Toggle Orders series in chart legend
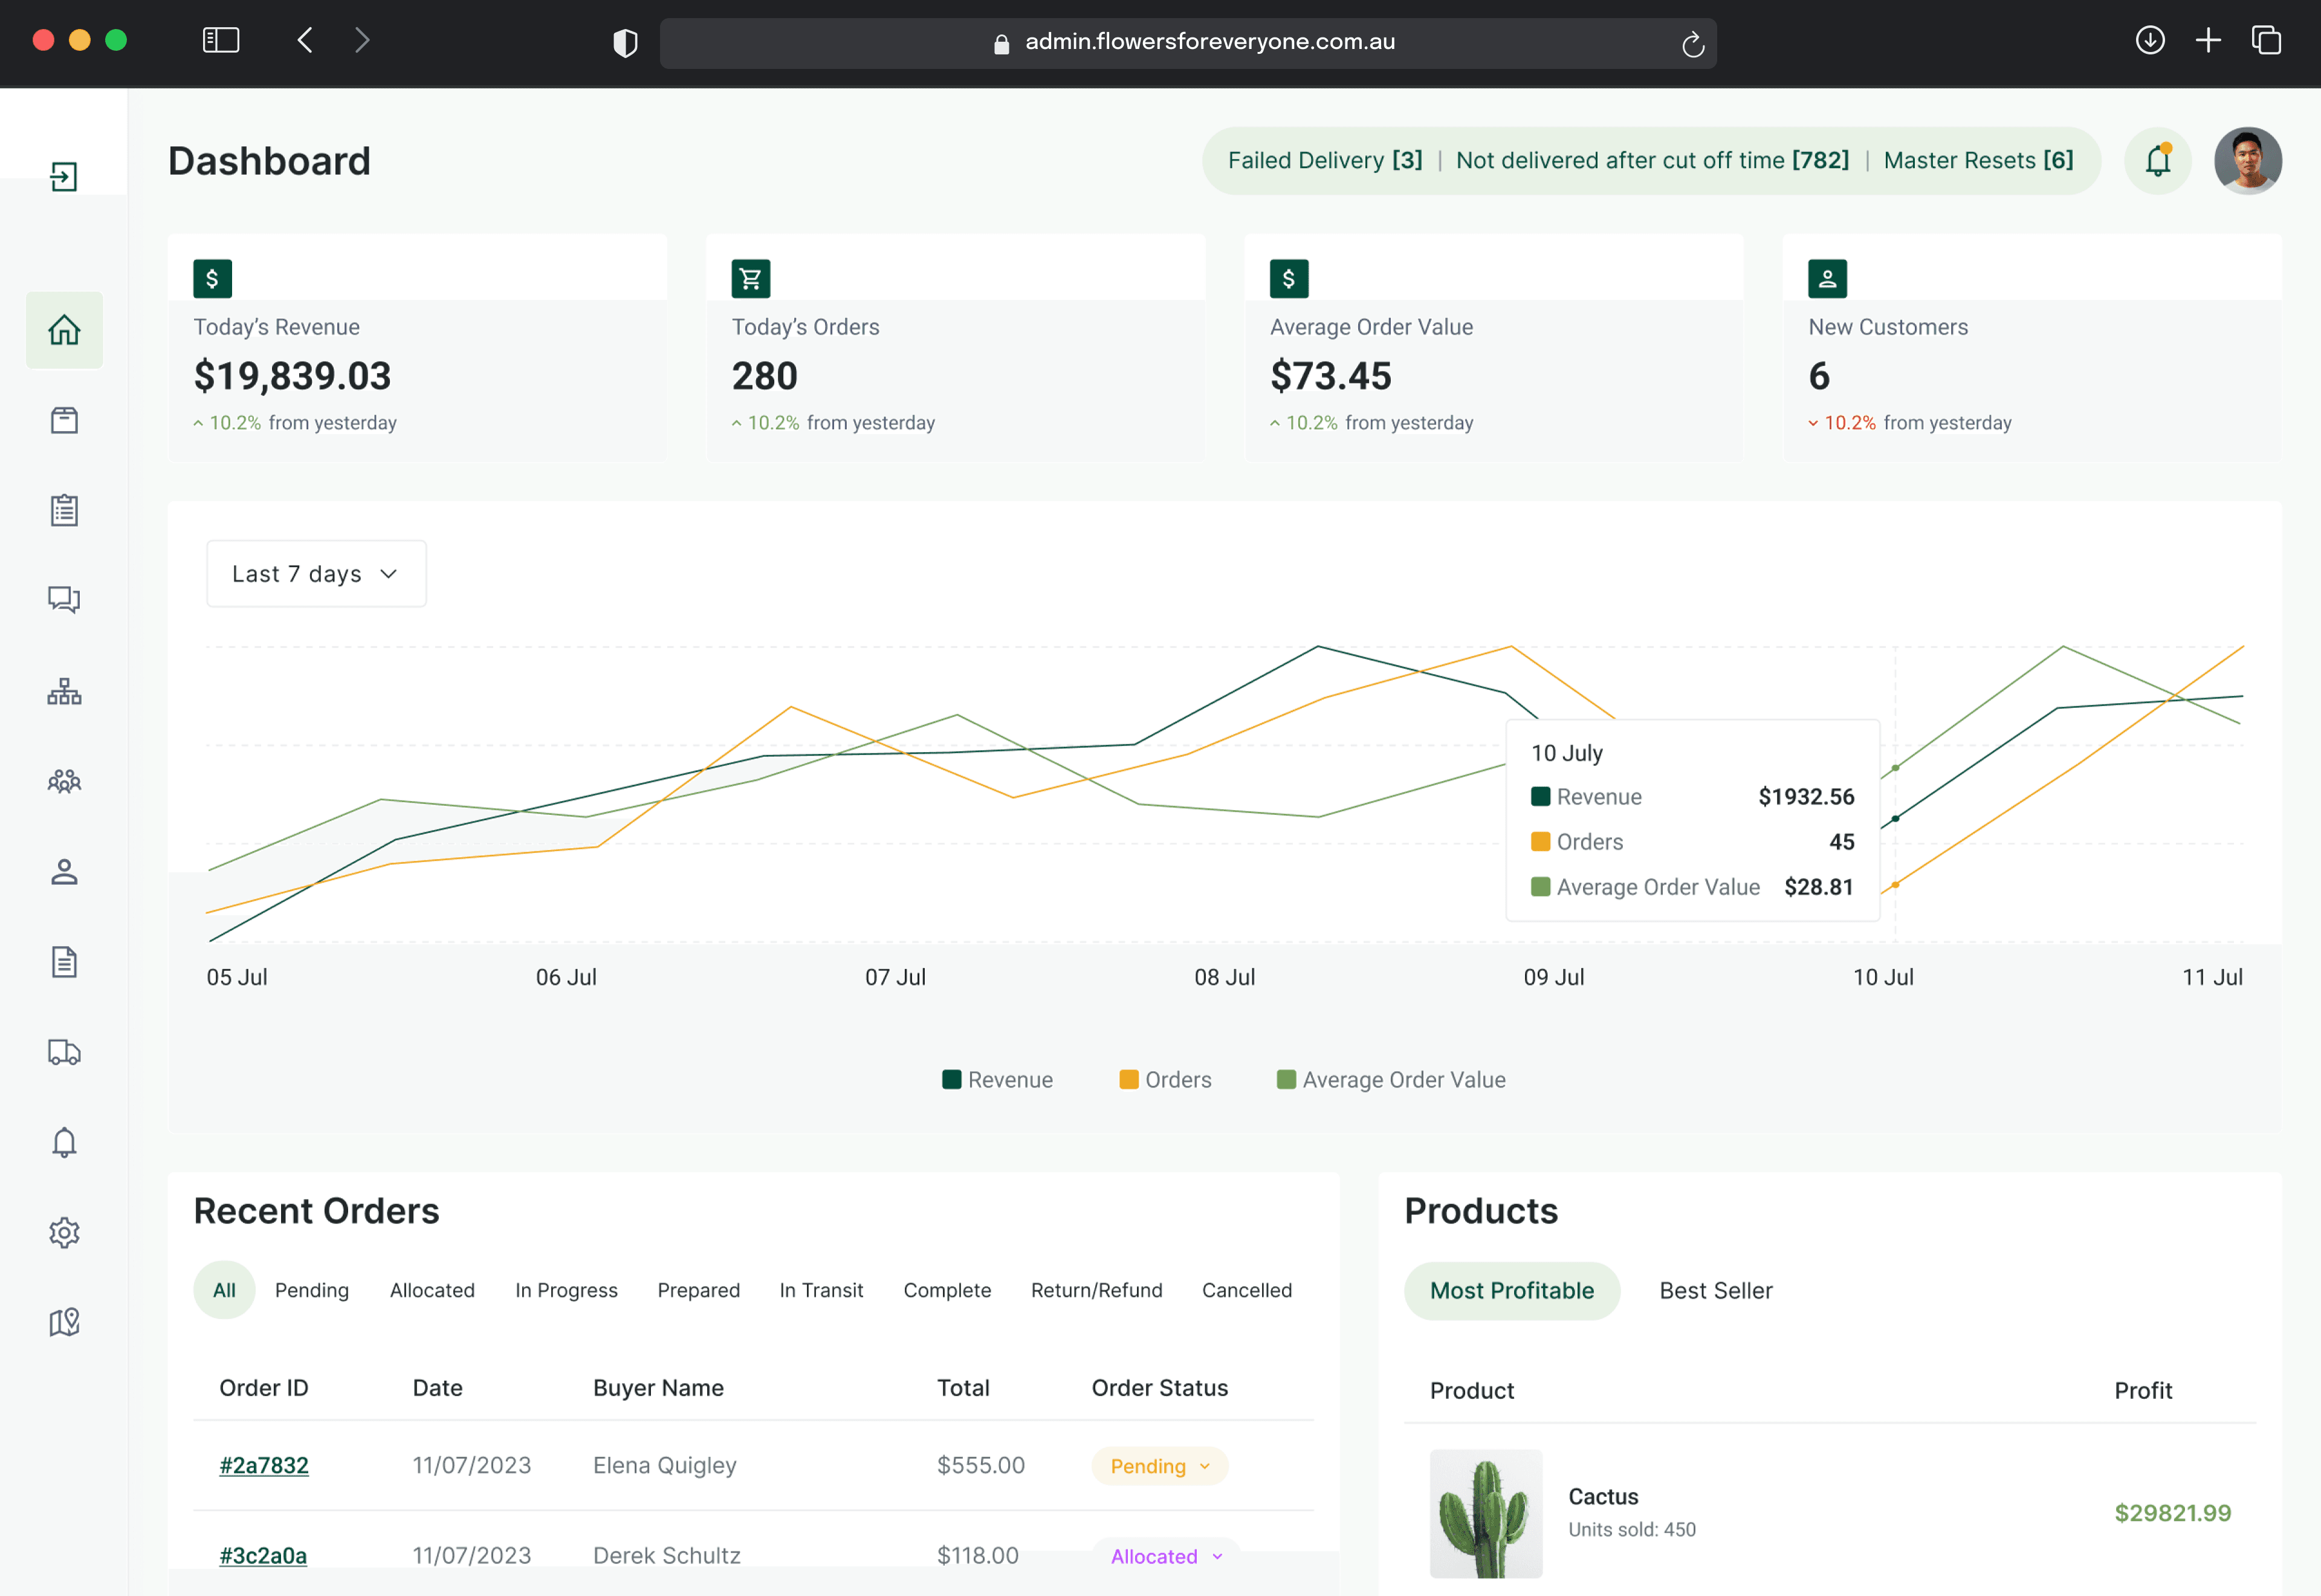Viewport: 2321px width, 1596px height. (x=1165, y=1080)
